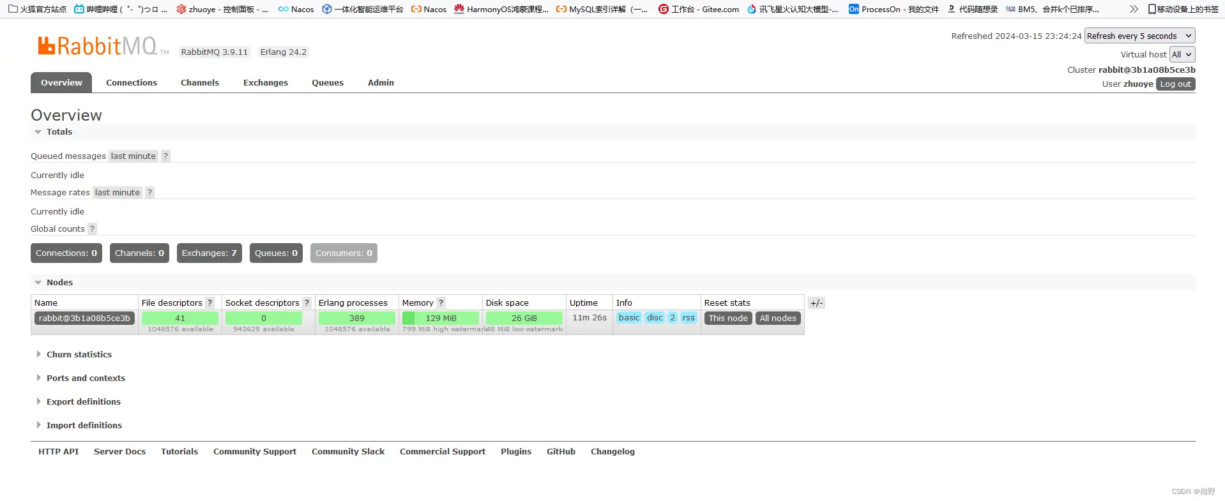1225x501 pixels.
Task: Log out user zhuoye
Action: 1175,84
